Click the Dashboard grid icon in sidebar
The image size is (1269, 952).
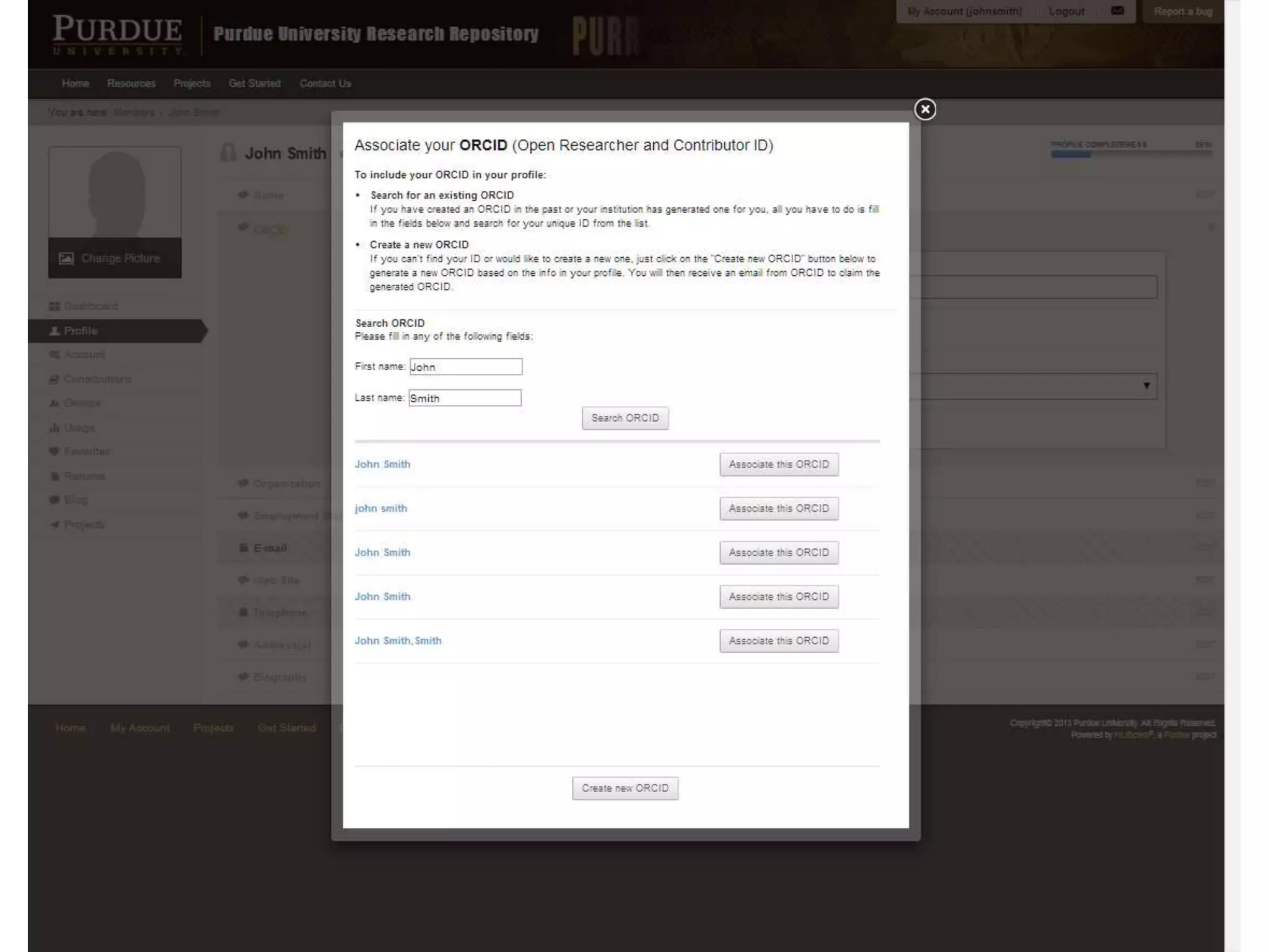click(55, 306)
